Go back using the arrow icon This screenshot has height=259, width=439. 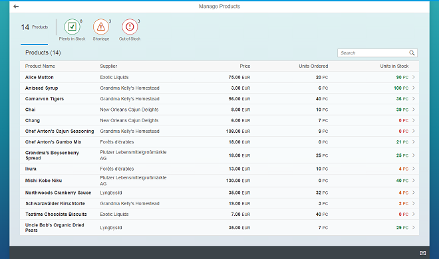pos(16,6)
